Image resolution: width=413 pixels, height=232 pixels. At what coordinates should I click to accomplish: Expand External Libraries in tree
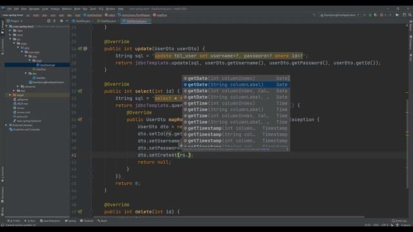coord(6,125)
